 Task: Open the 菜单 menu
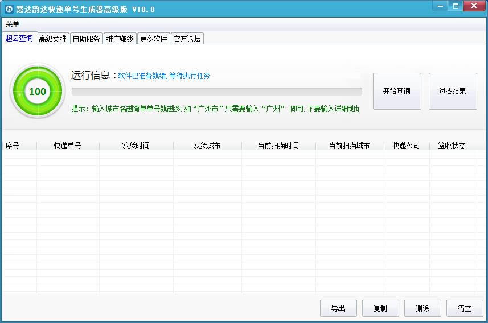click(x=13, y=24)
